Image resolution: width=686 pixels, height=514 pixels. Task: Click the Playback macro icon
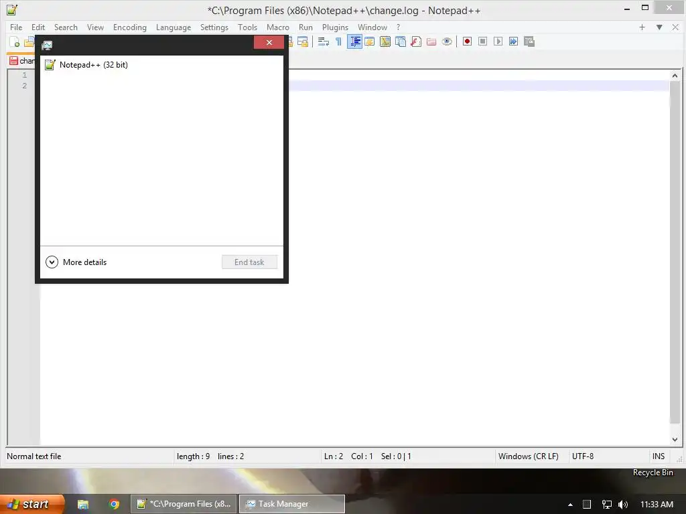point(498,41)
